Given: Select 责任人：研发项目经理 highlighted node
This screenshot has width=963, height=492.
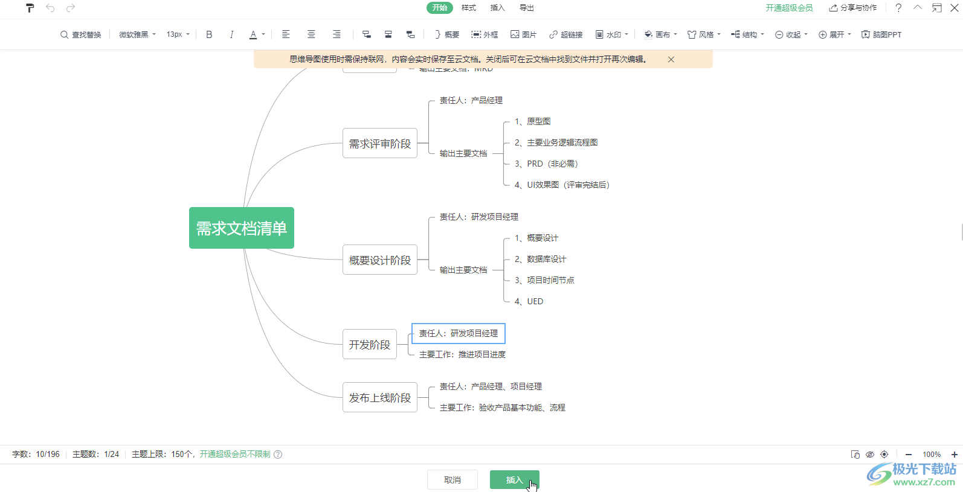Looking at the screenshot, I should pyautogui.click(x=459, y=333).
